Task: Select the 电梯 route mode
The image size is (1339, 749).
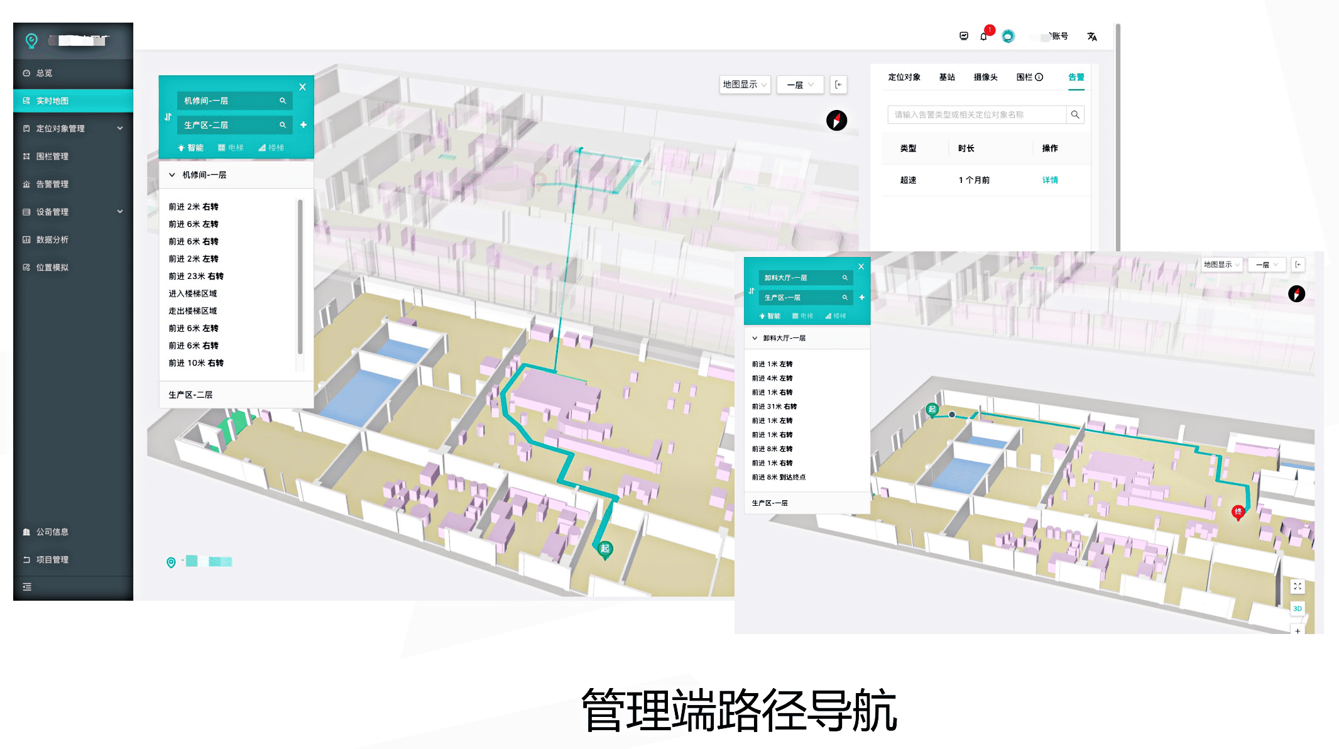Action: 231,148
